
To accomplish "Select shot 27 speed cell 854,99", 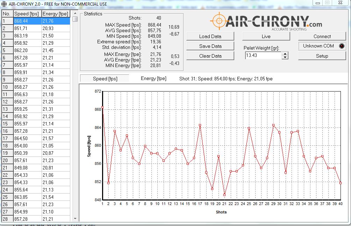I will coord(28,212).
